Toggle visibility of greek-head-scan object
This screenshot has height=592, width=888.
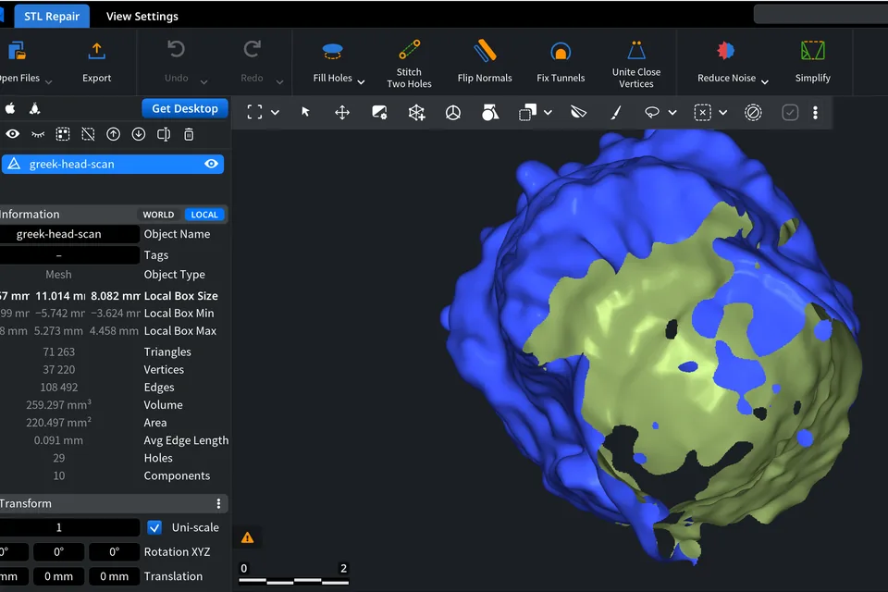211,164
